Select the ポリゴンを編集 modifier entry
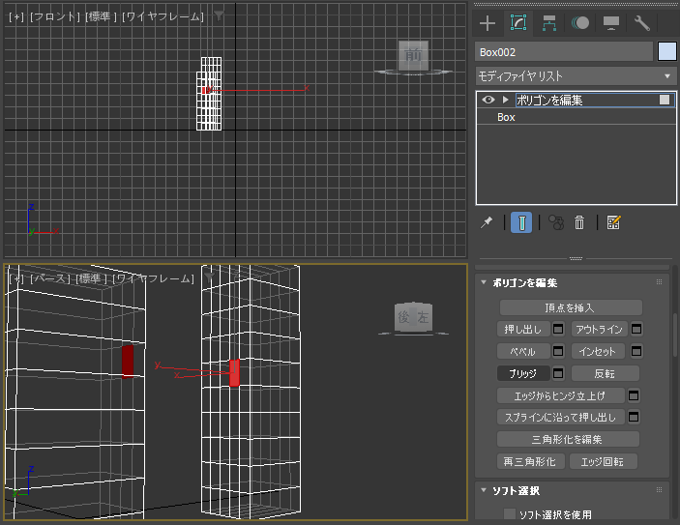This screenshot has width=680, height=525. tap(587, 101)
